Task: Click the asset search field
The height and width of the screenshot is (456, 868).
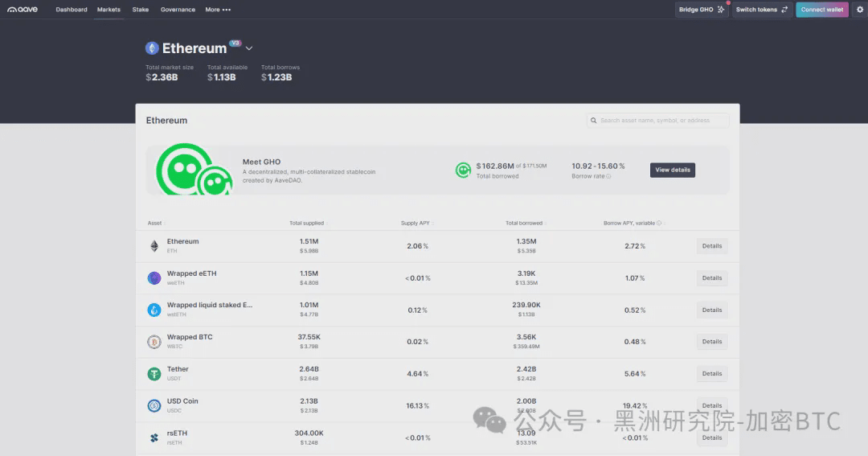Action: [657, 121]
